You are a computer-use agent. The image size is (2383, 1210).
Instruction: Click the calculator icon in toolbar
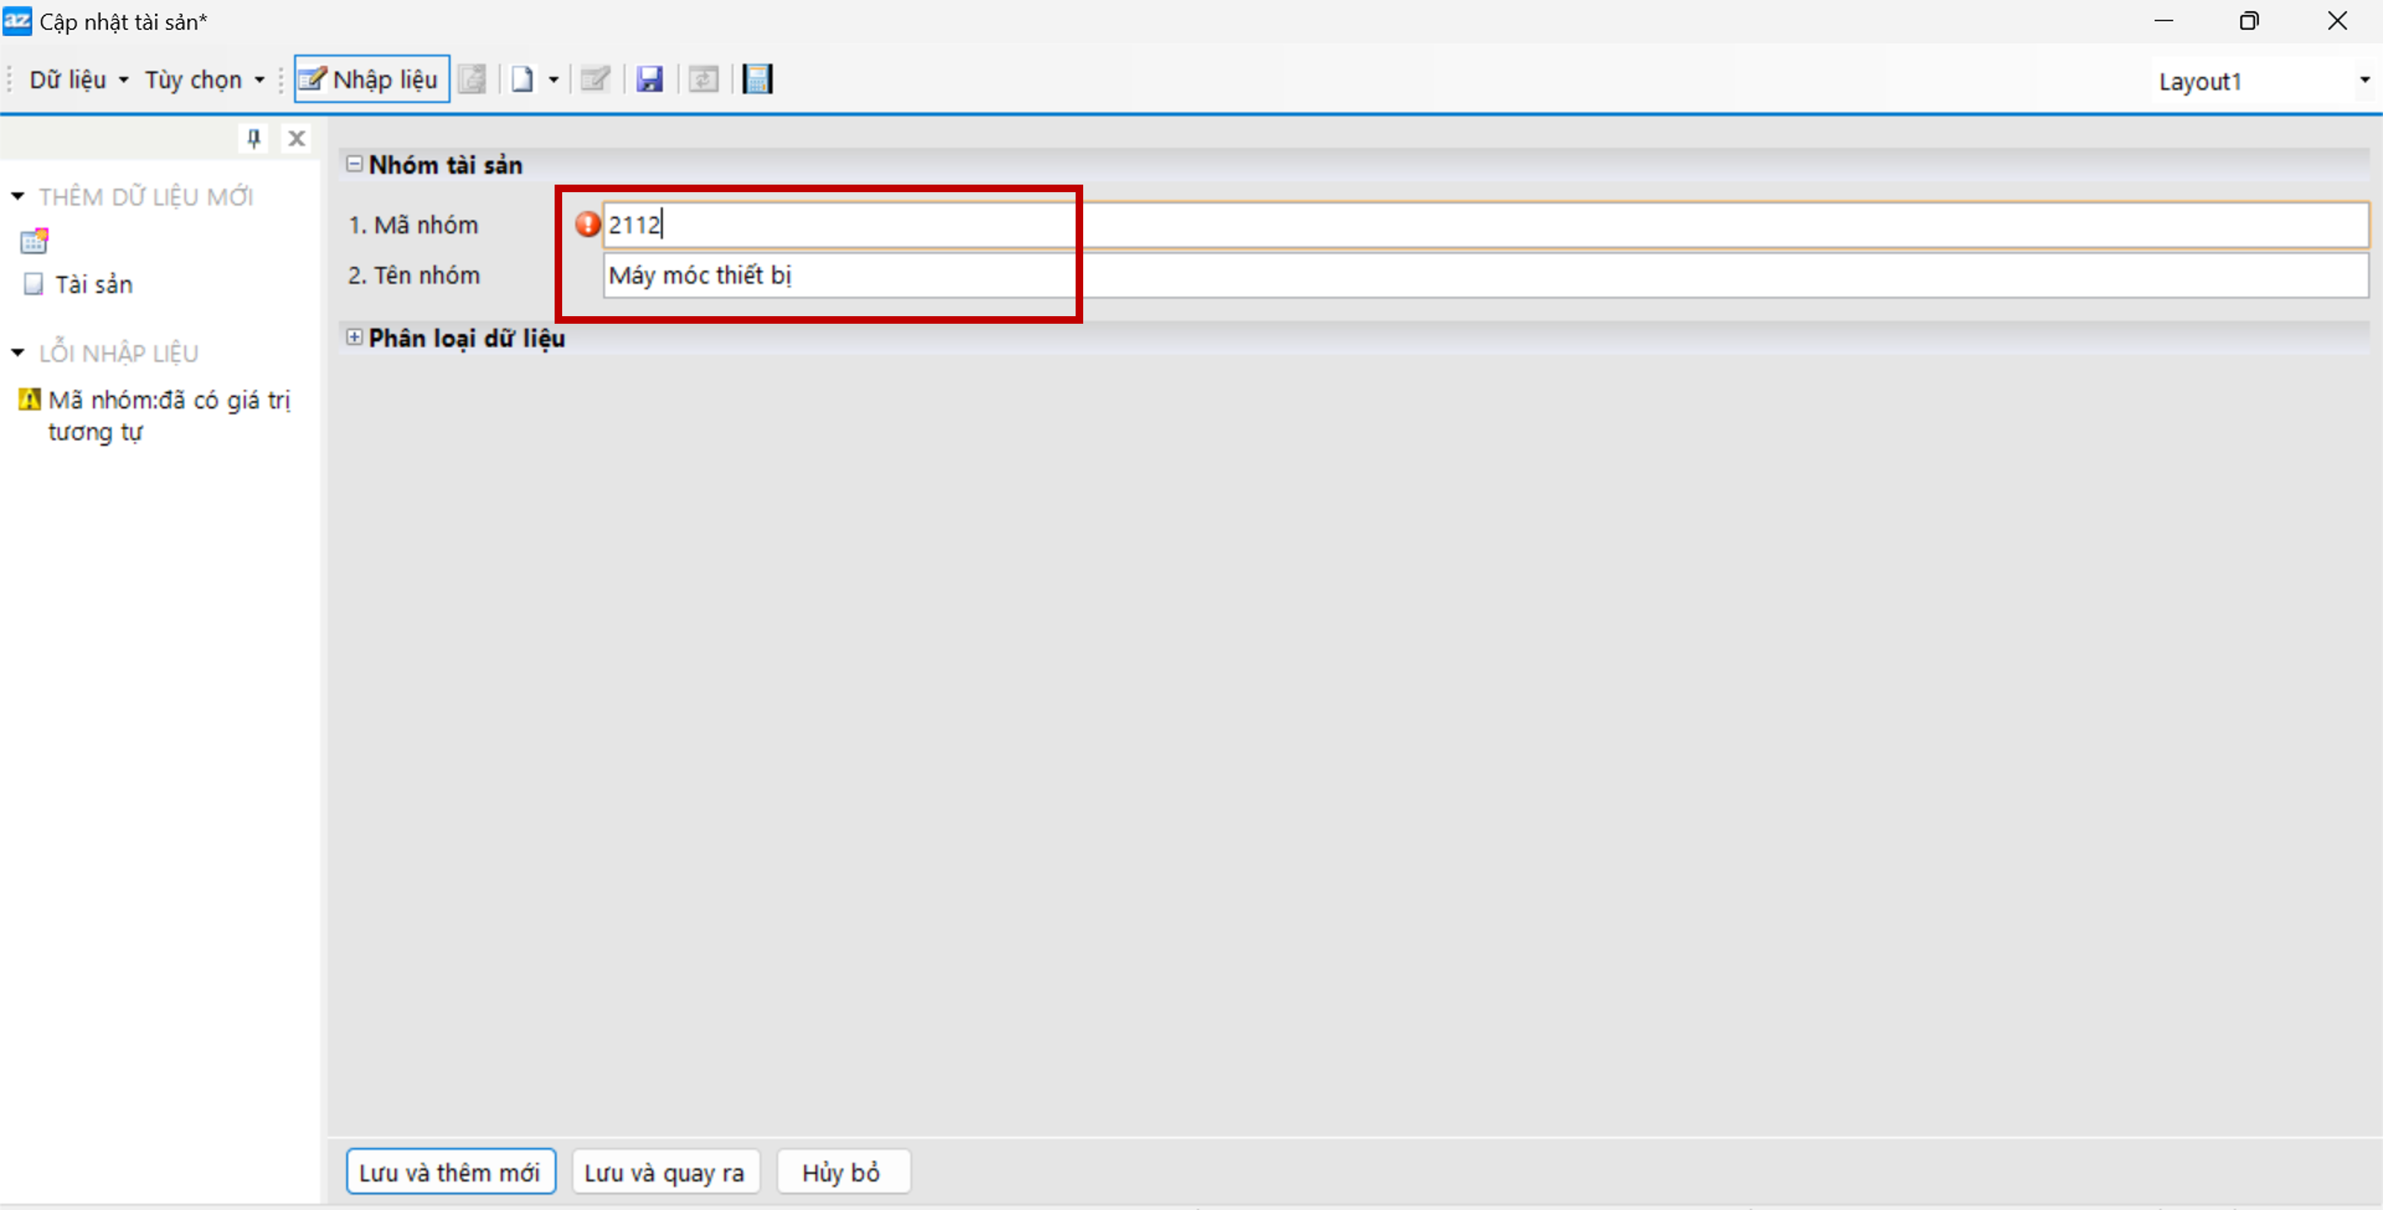758,80
